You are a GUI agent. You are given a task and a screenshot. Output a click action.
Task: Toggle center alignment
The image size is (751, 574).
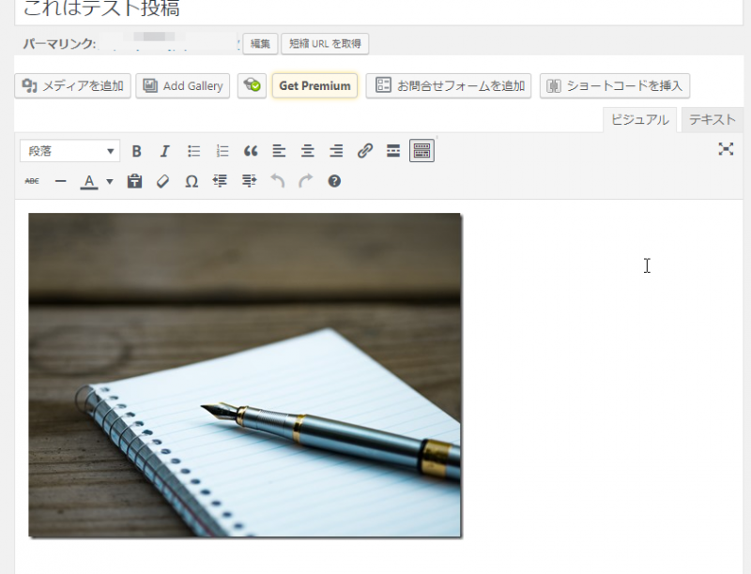[x=308, y=151]
